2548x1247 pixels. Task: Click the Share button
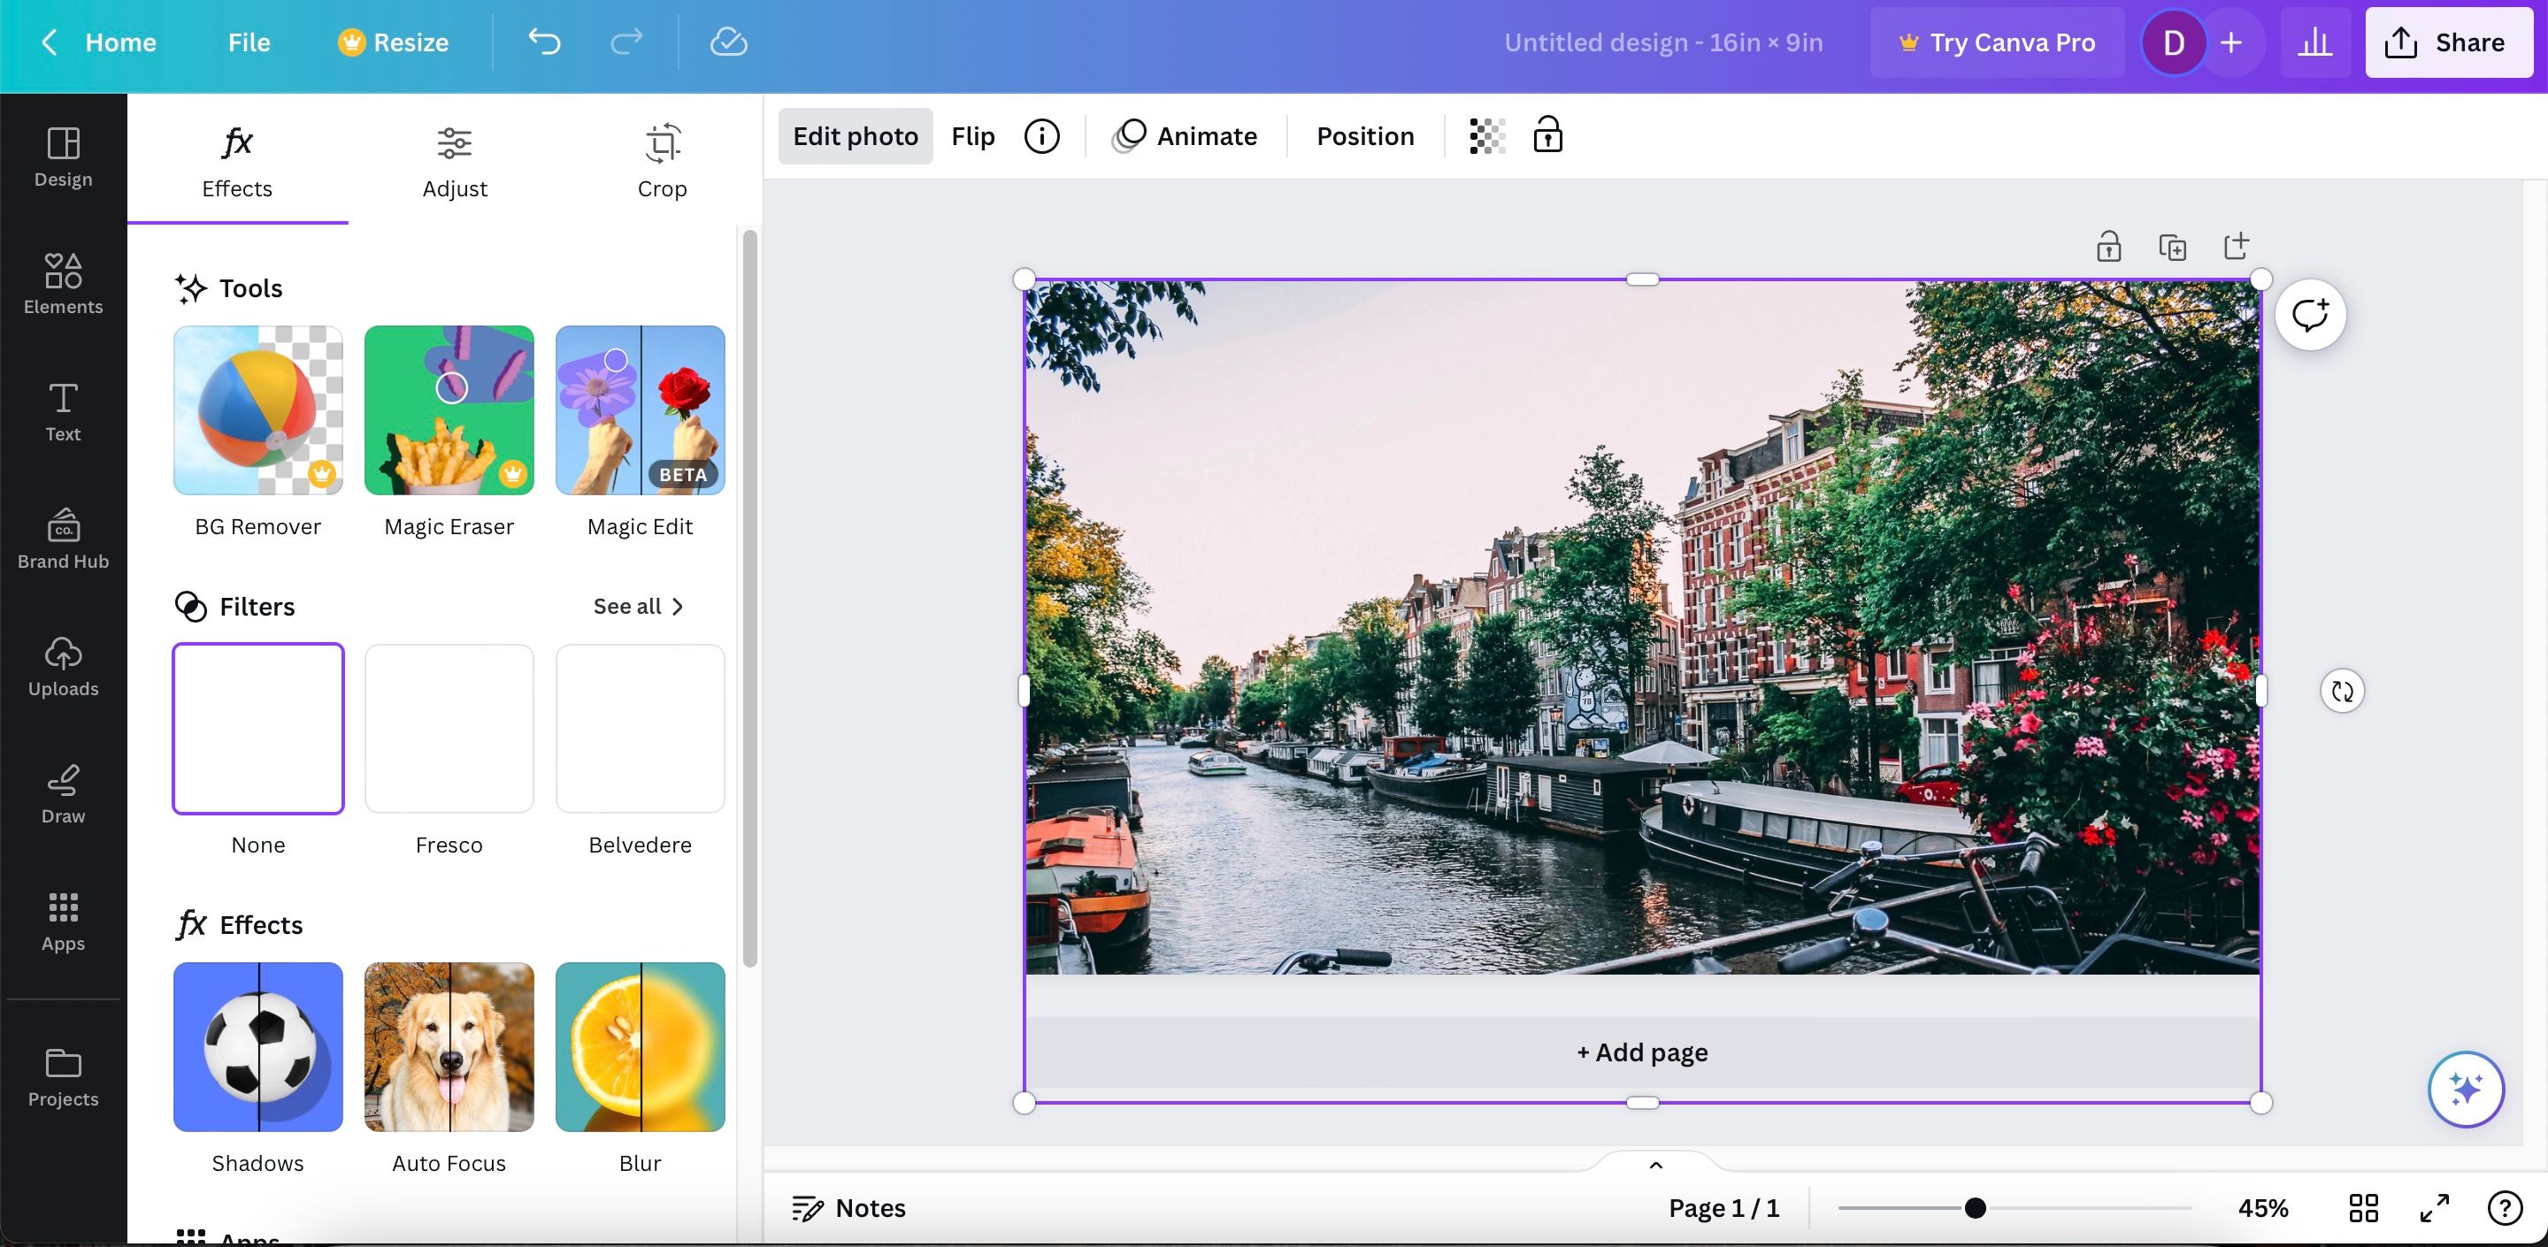(x=2444, y=41)
